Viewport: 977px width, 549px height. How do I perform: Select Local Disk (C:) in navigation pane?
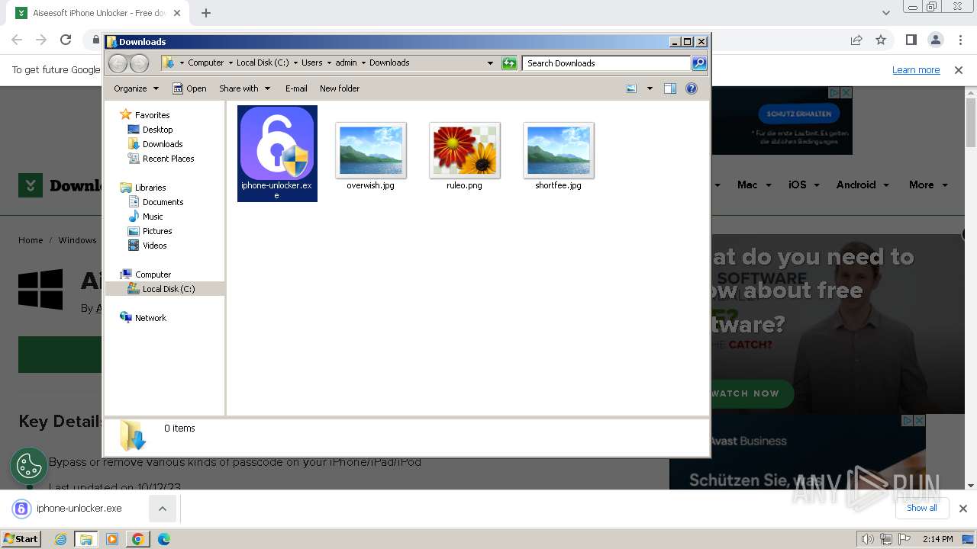point(168,289)
